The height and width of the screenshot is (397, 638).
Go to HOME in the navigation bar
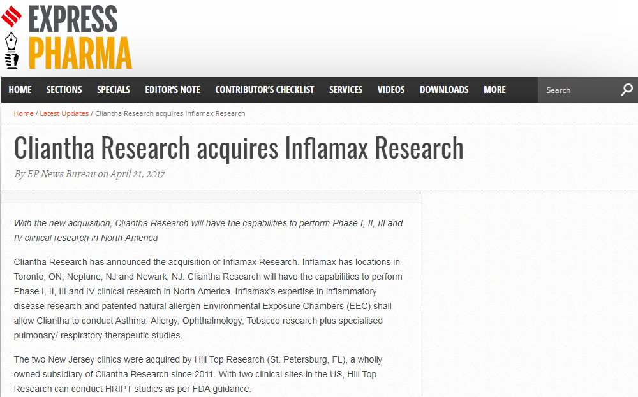[x=20, y=90]
